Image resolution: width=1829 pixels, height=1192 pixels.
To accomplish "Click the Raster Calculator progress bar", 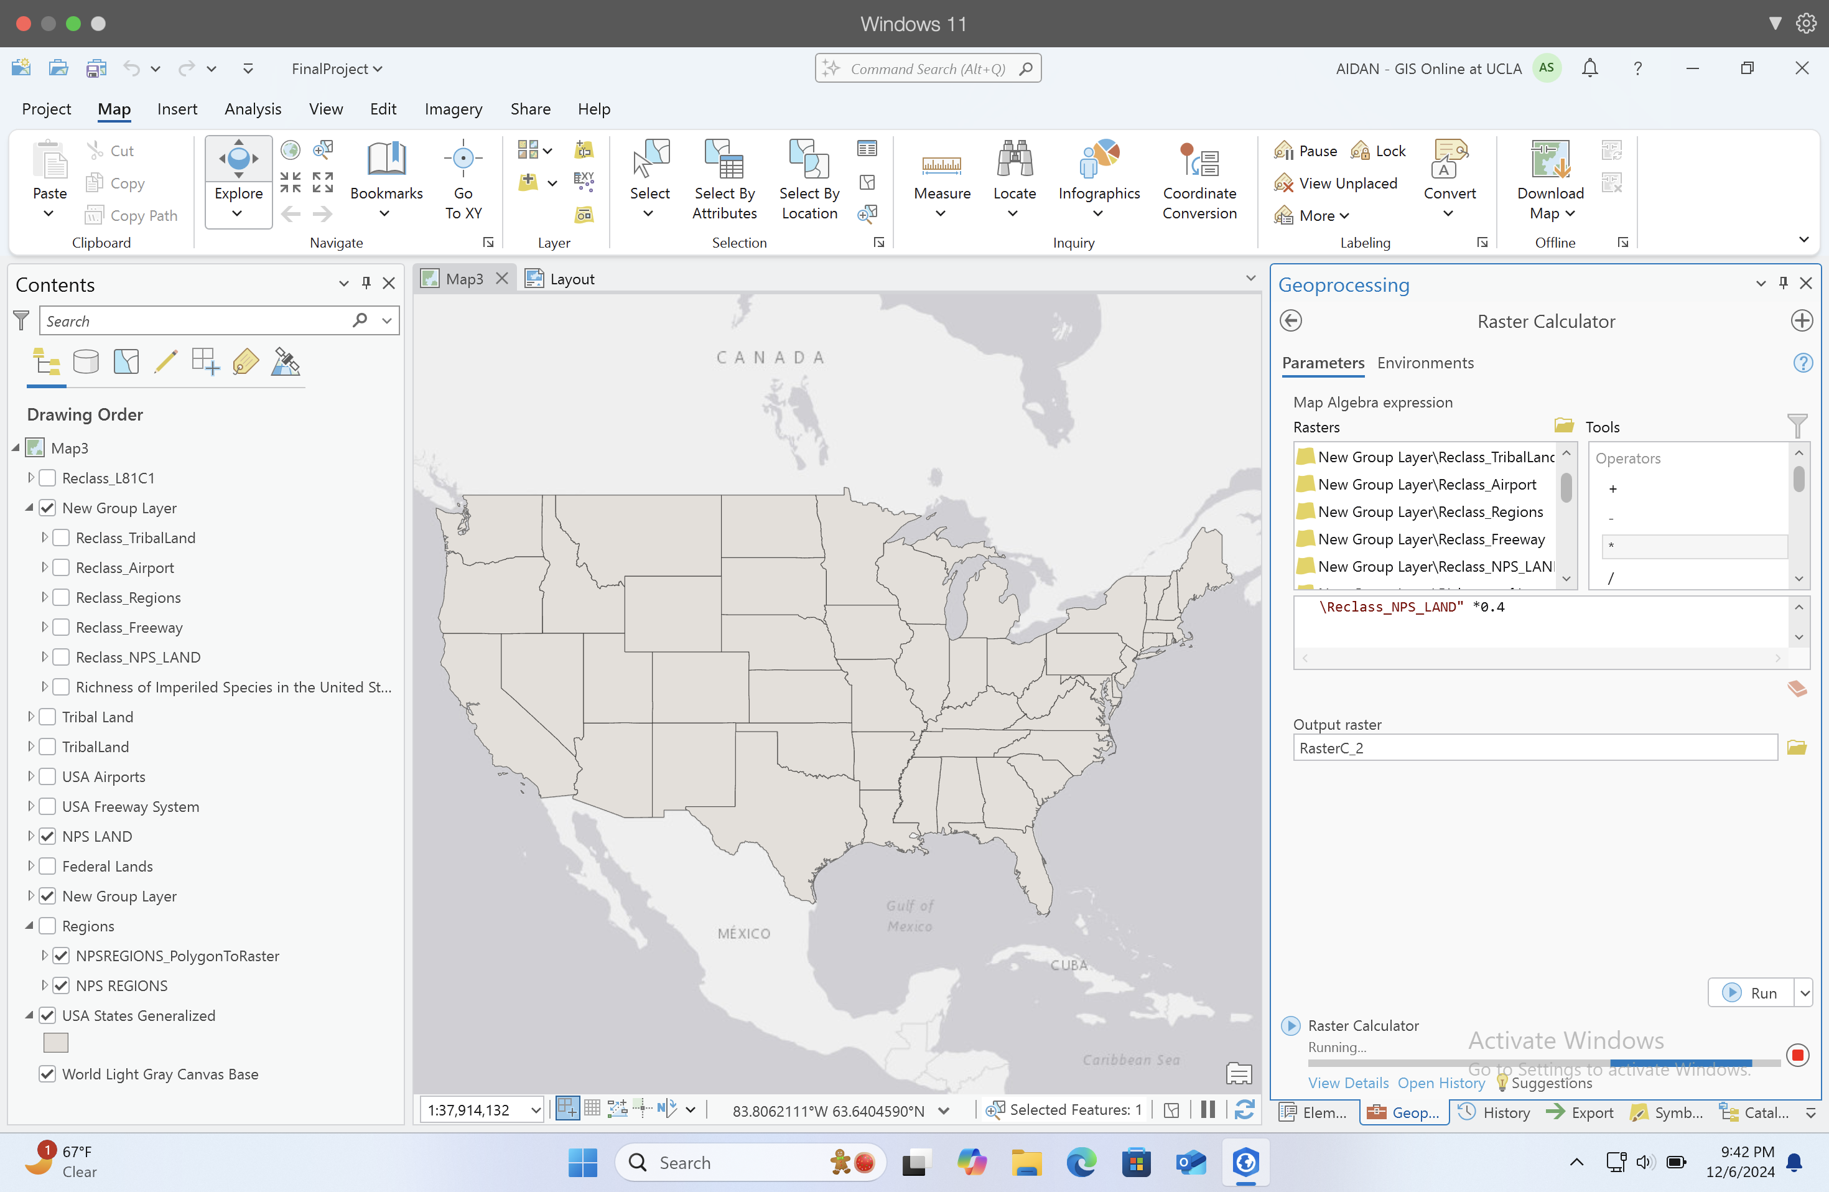I will click(x=1544, y=1063).
